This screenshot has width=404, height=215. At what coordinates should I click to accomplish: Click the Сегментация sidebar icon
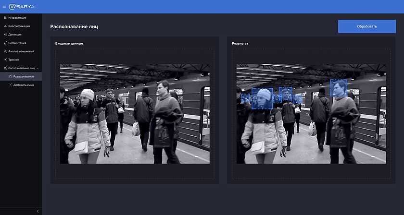[x=5, y=43]
